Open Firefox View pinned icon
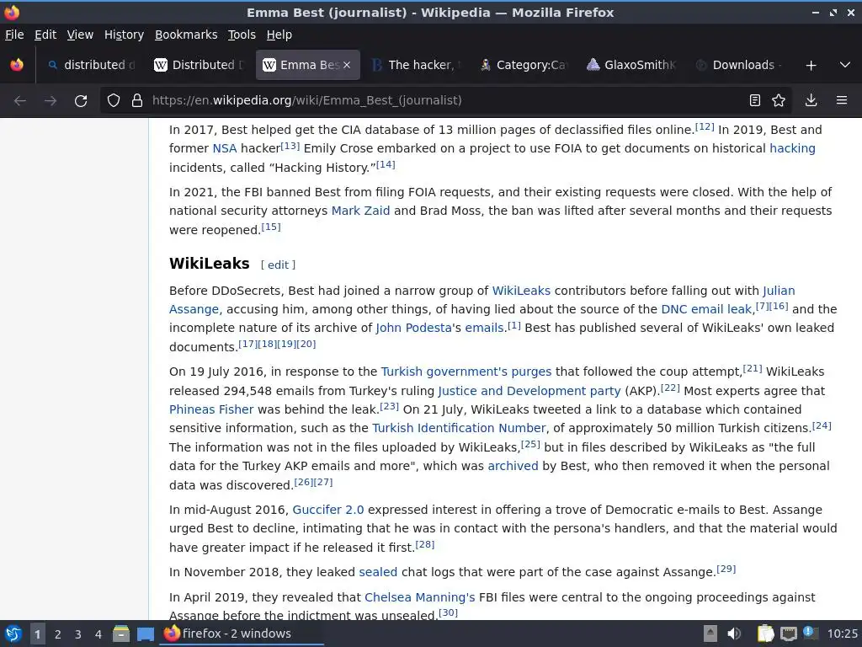This screenshot has height=647, width=862. [17, 65]
